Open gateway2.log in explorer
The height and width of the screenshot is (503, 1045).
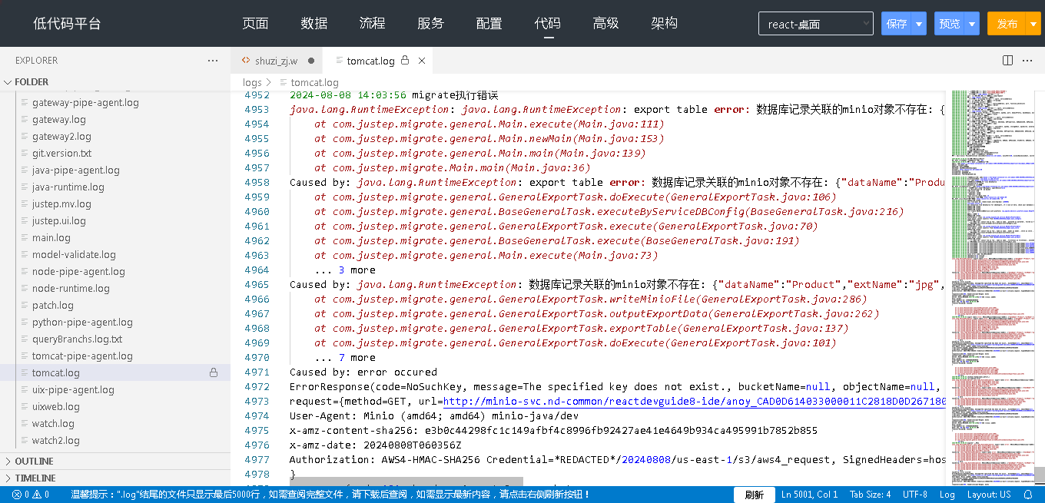tap(61, 136)
